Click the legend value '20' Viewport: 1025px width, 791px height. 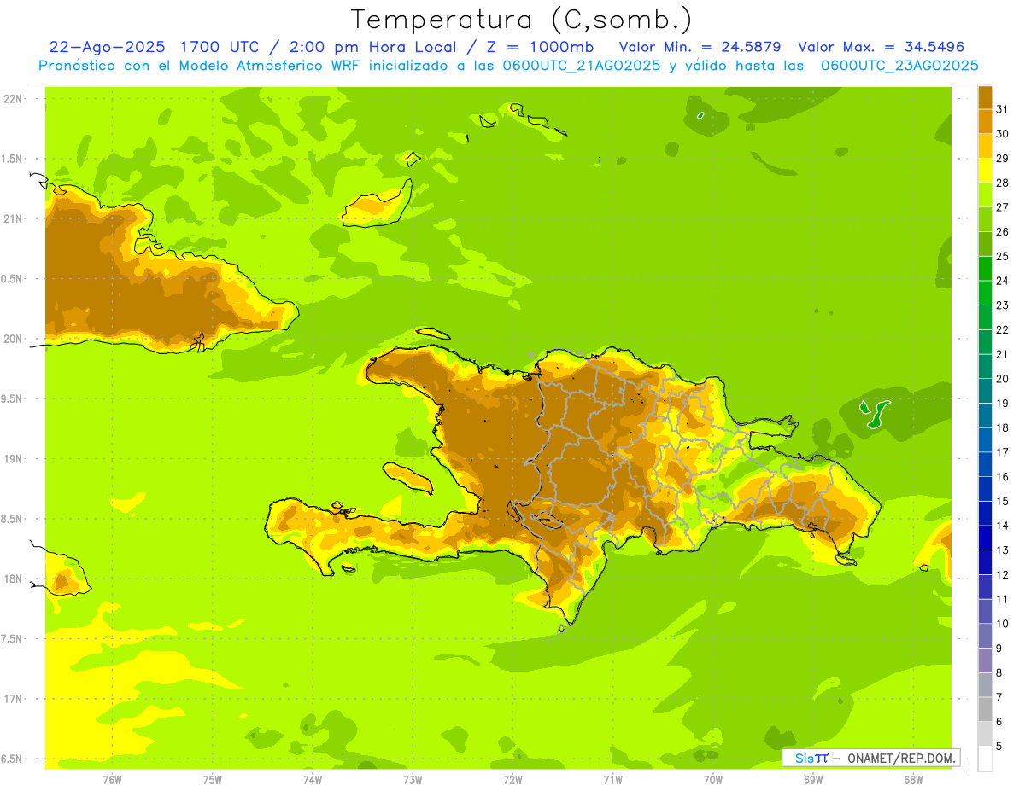click(x=1003, y=378)
